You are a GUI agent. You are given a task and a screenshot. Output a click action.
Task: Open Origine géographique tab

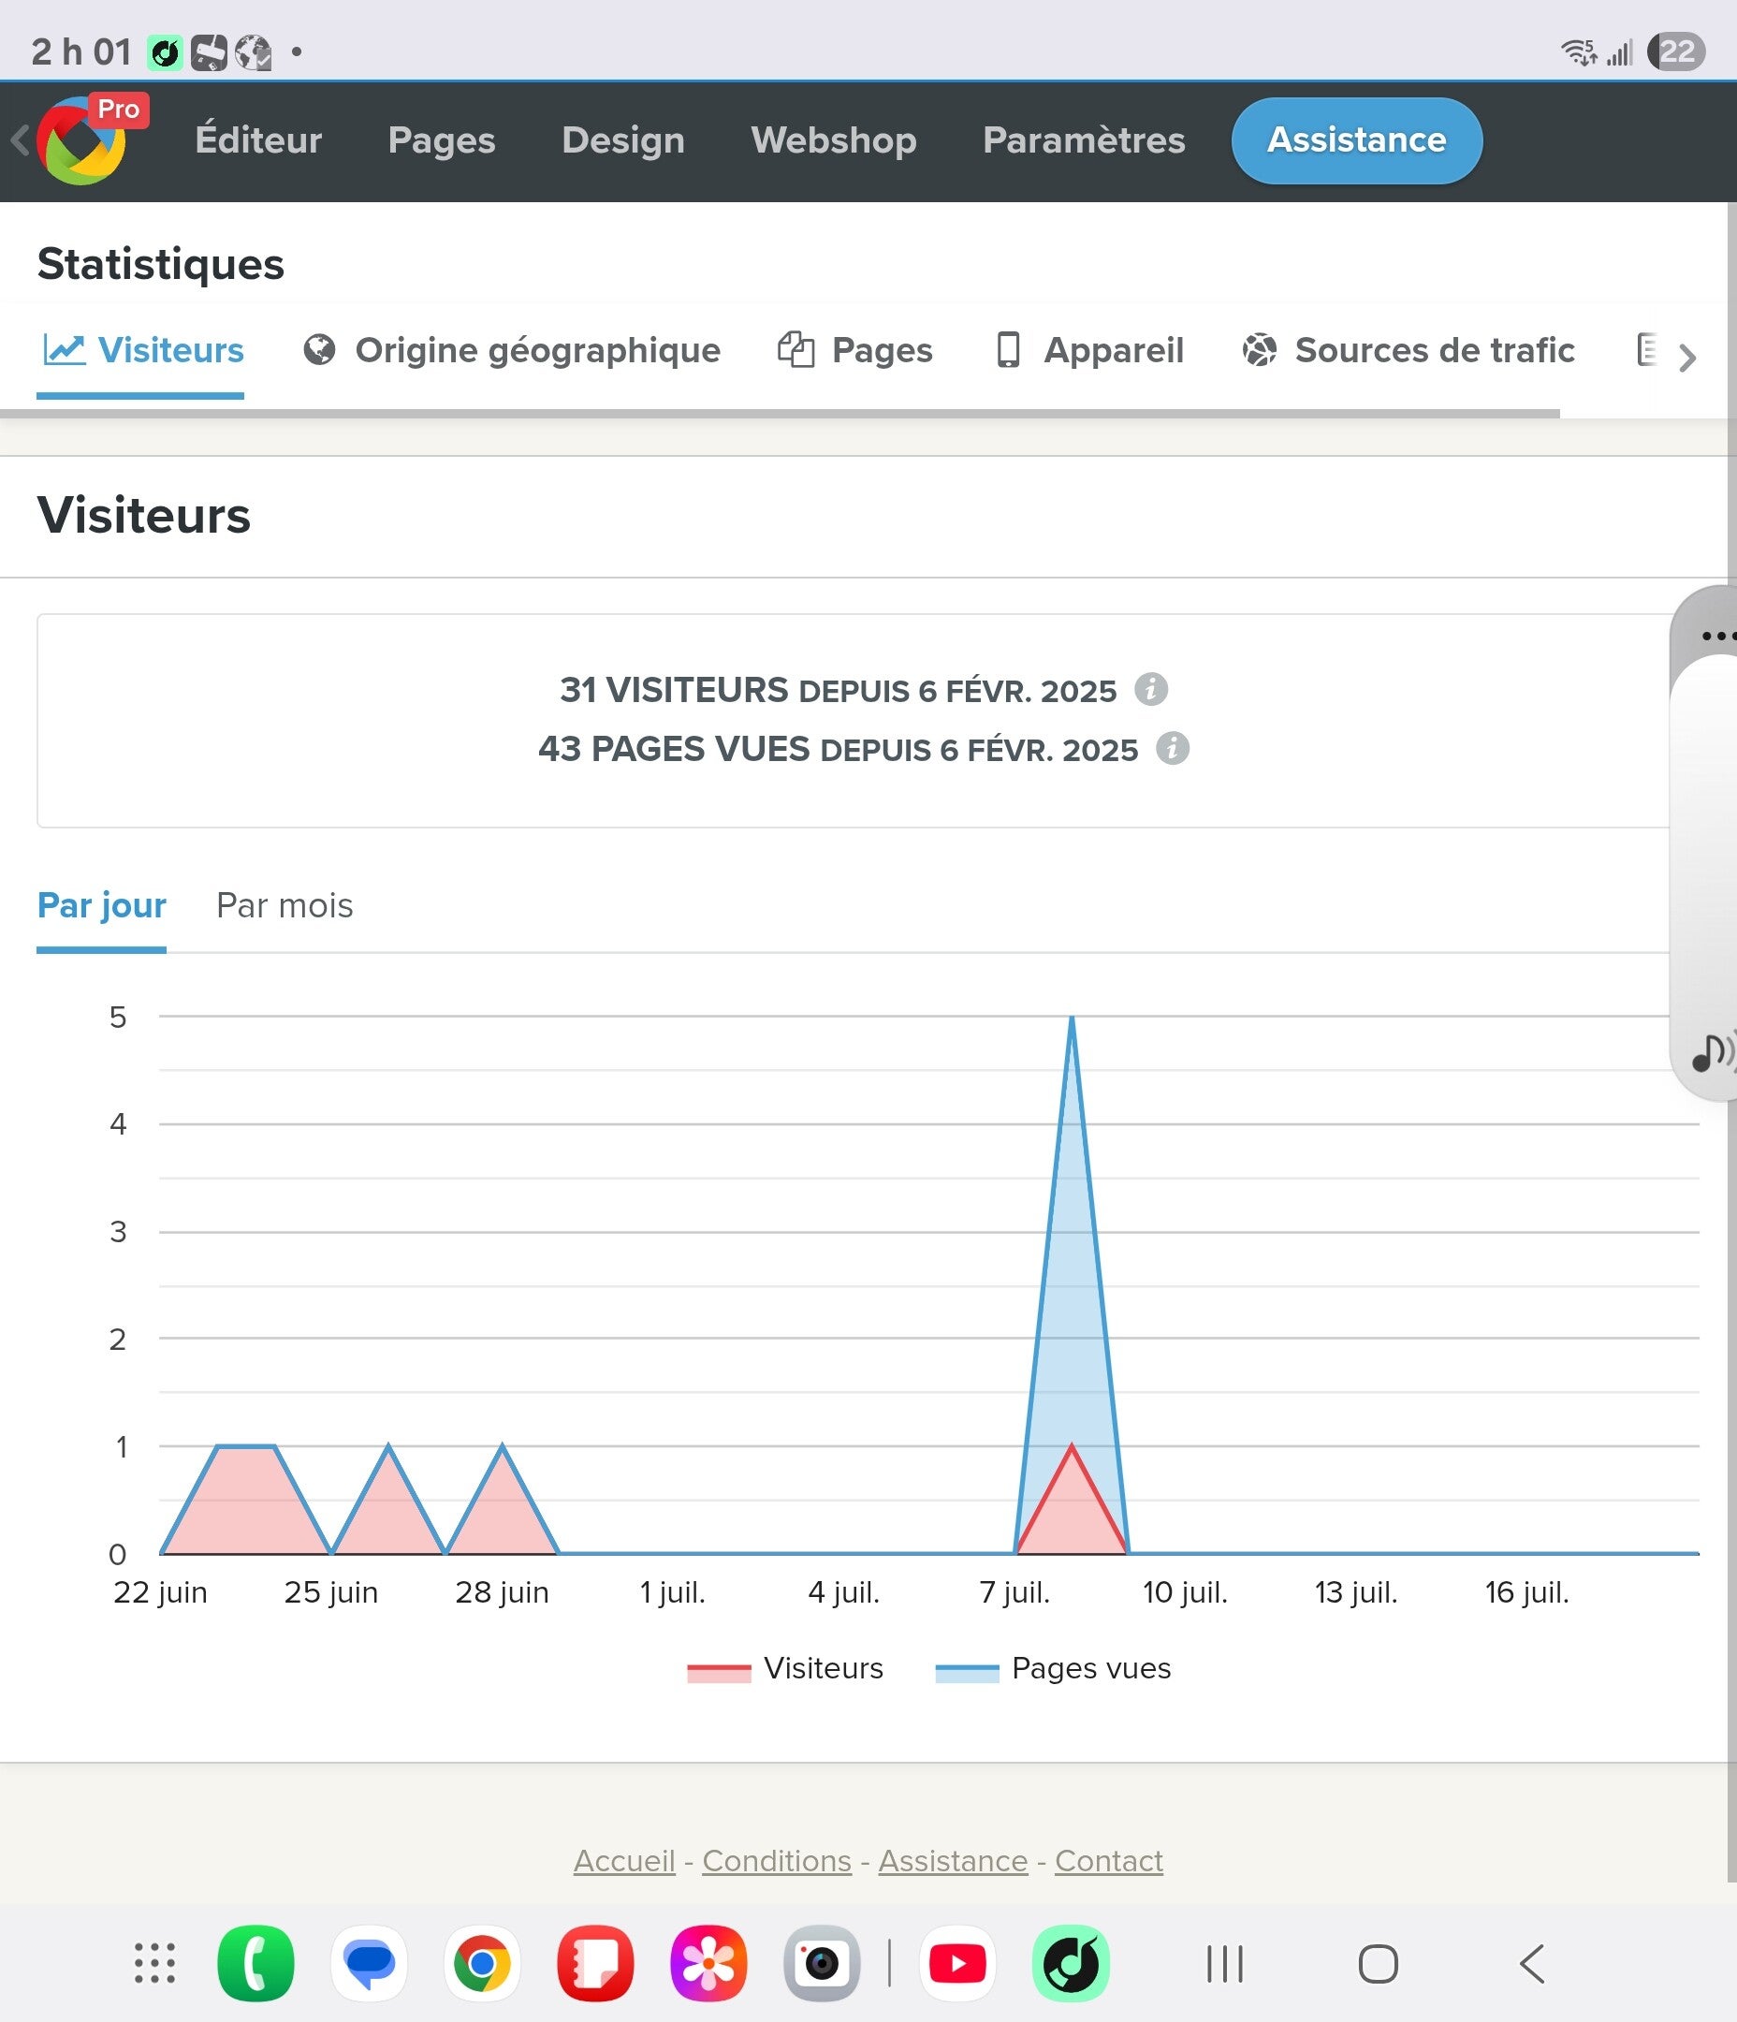point(512,350)
